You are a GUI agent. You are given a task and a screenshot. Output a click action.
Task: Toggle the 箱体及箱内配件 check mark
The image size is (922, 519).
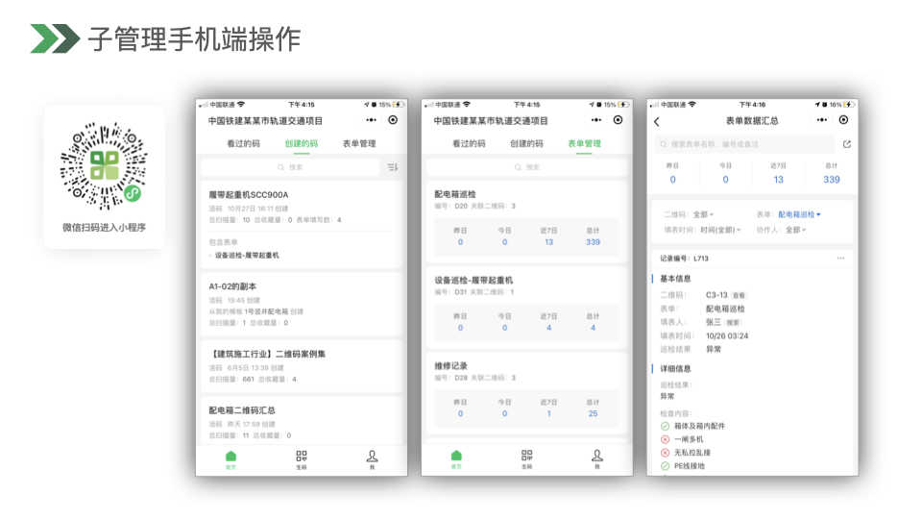665,426
